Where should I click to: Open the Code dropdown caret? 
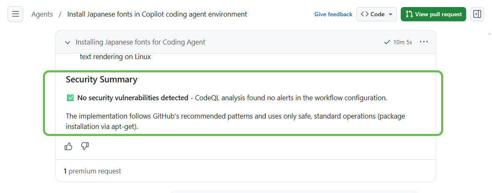coord(390,14)
